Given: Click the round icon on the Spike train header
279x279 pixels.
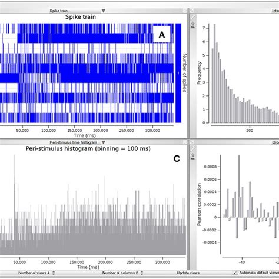Looking at the screenshot, I should point(185,11).
